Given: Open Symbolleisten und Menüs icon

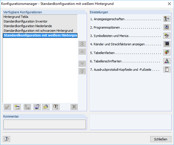Looking at the screenshot, I should [x=167, y=36].
